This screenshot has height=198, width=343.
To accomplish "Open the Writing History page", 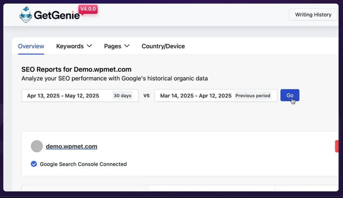I will 313,15.
